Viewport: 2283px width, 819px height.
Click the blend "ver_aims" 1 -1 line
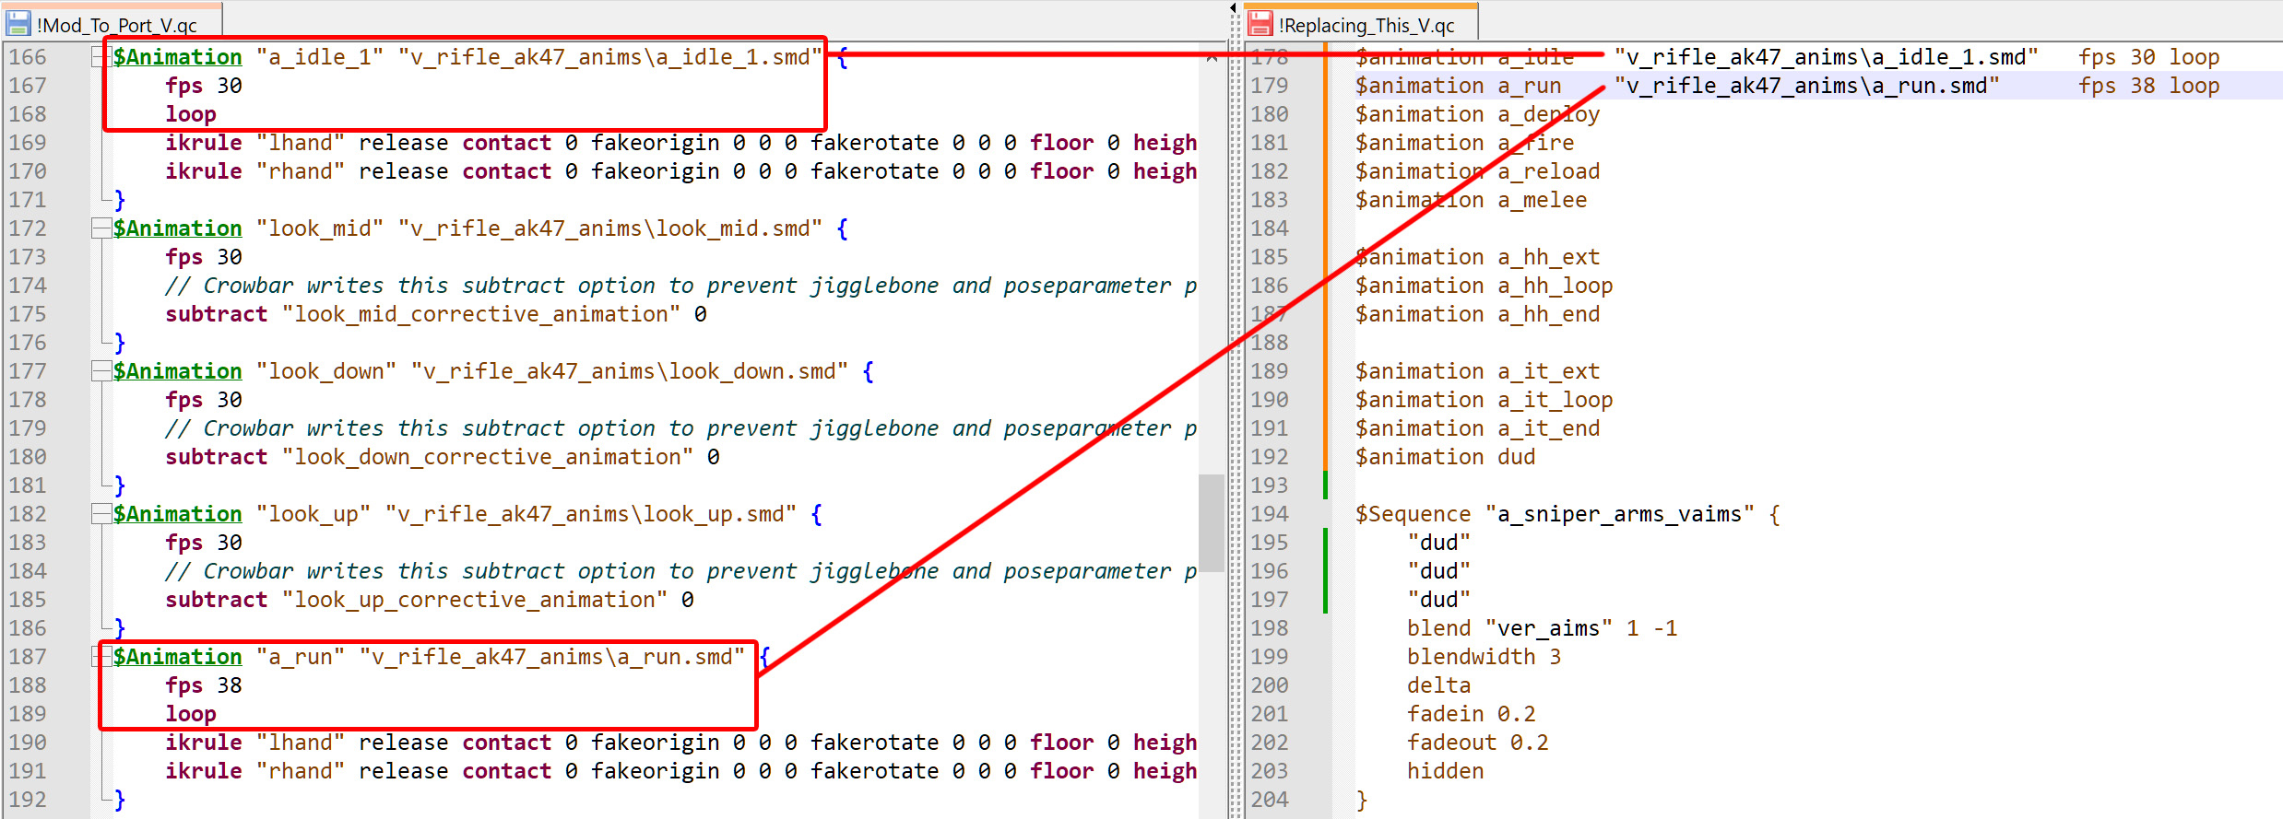click(1543, 628)
